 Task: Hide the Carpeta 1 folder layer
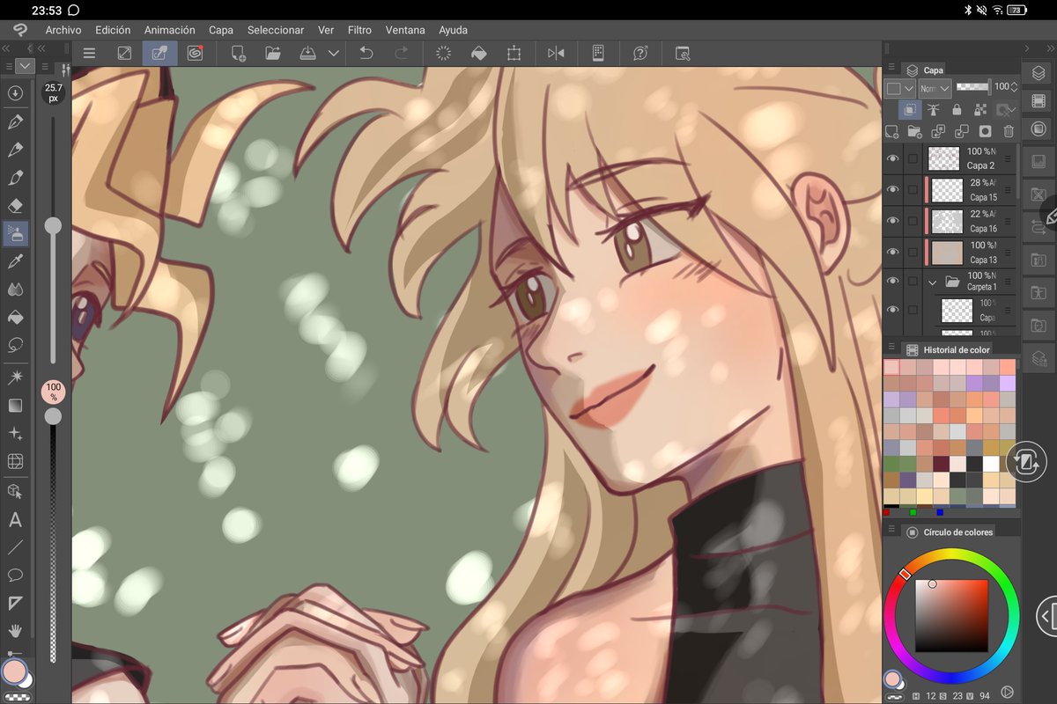point(893,281)
